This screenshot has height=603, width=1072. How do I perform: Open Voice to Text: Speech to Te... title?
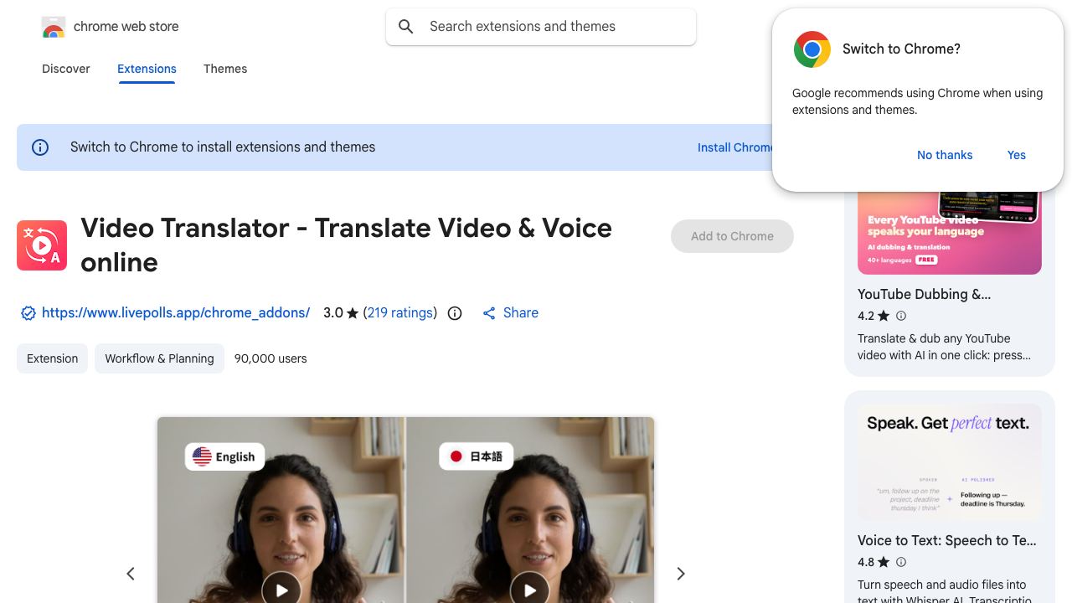[947, 541]
